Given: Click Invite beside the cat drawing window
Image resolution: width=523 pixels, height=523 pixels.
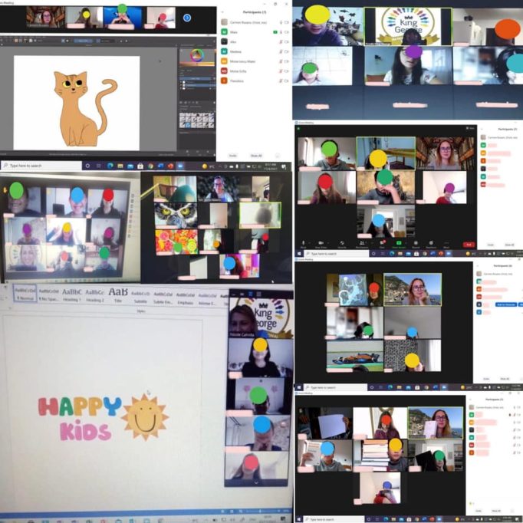Looking at the screenshot, I should [x=233, y=156].
